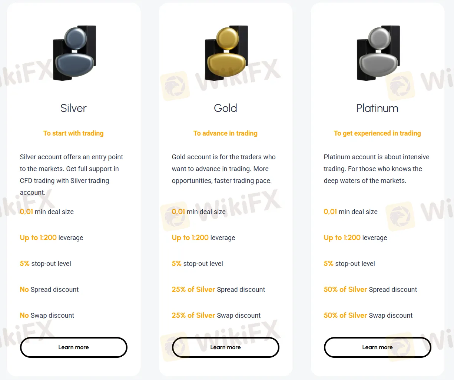The width and height of the screenshot is (454, 380).
Task: Click Gold card's "Up to 1:200 leverage"
Action: click(x=203, y=238)
